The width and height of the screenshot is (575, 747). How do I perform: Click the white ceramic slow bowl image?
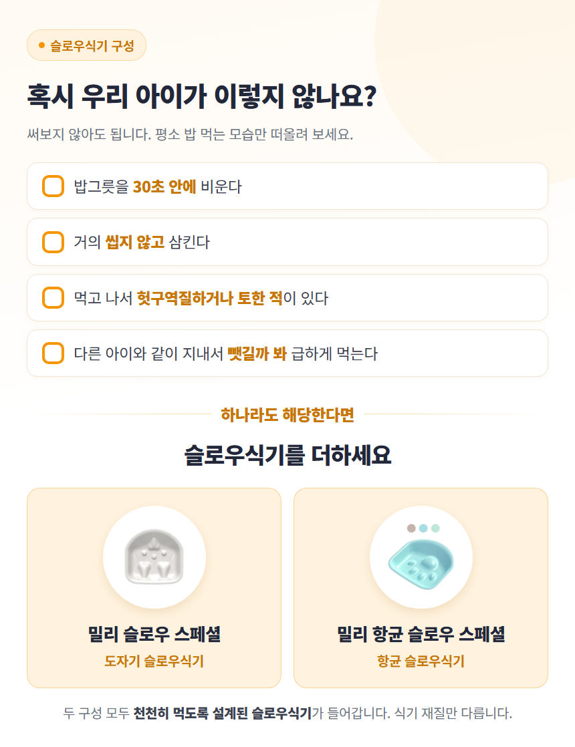coord(154,557)
